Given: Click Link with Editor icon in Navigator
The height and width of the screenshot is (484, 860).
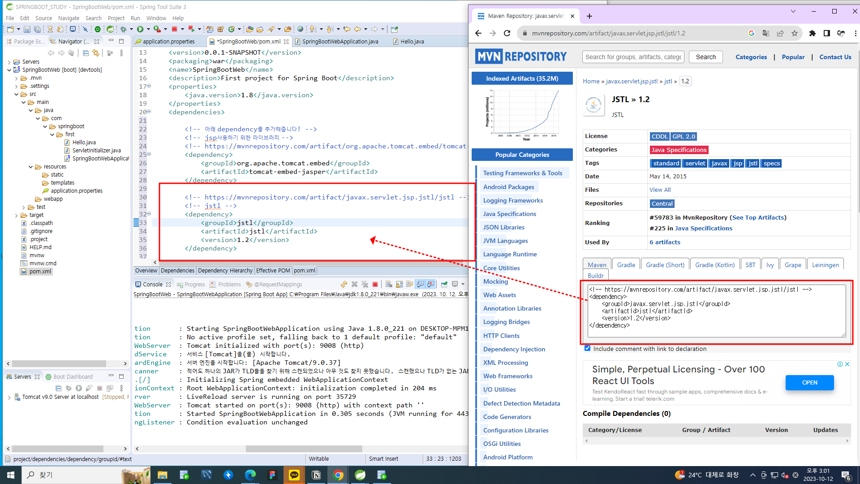Looking at the screenshot, I should (96, 53).
